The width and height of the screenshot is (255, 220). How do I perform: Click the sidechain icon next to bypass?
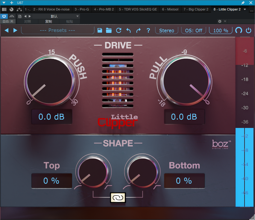(12, 16)
